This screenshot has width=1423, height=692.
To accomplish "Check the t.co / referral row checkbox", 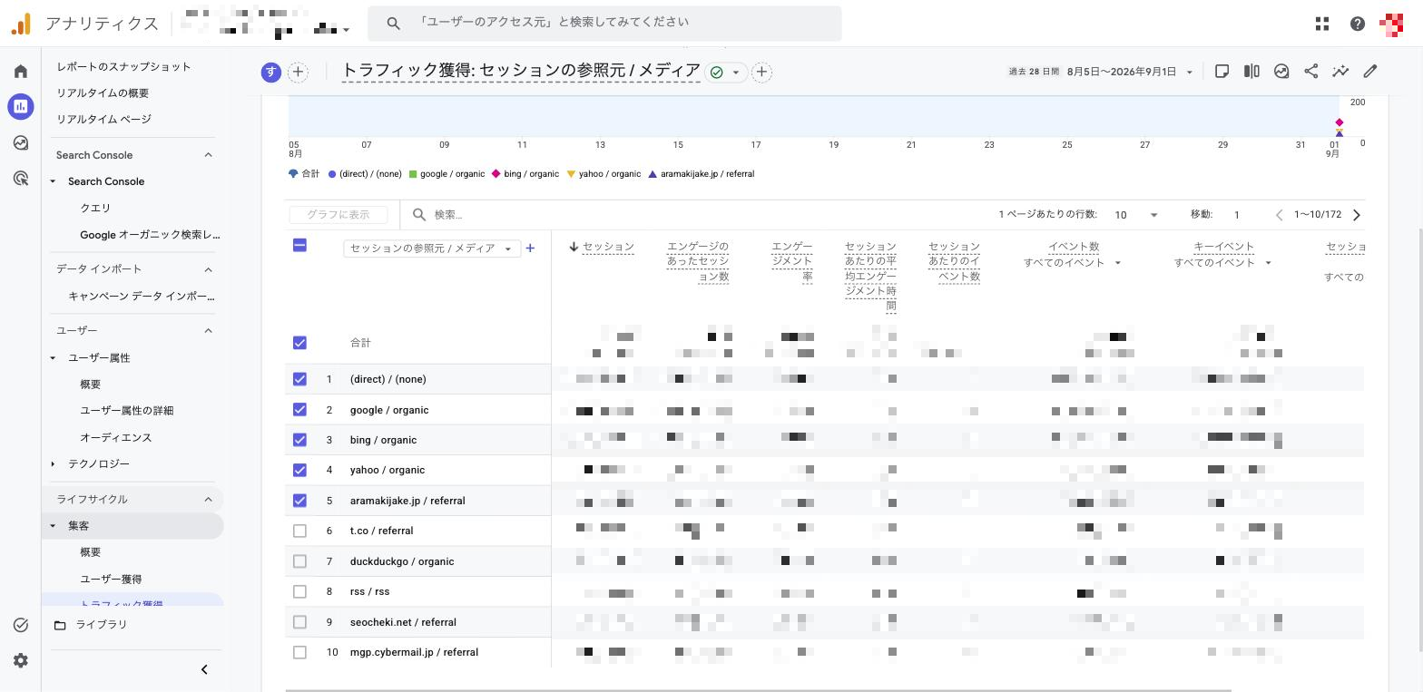I will click(x=299, y=531).
